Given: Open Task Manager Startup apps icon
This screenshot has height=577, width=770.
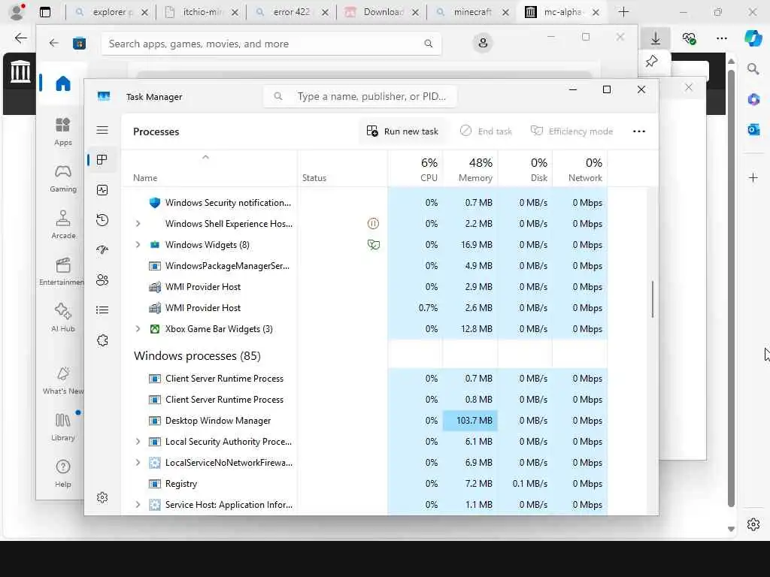Looking at the screenshot, I should click(102, 249).
